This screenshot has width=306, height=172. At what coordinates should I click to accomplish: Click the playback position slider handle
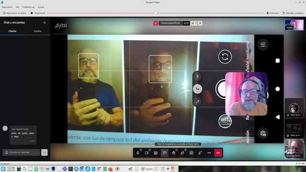pyautogui.click(x=155, y=13)
